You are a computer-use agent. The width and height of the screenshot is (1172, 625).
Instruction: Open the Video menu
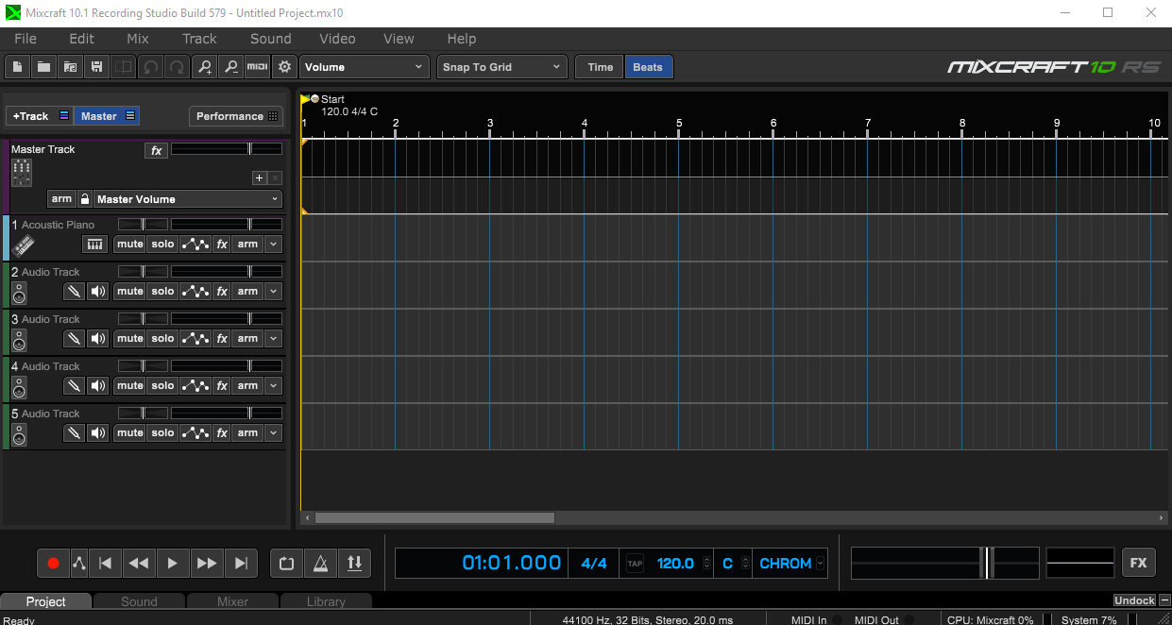[x=337, y=39]
